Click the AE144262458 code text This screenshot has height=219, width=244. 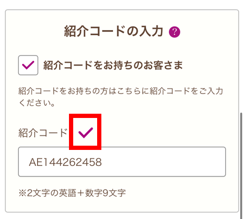click(x=65, y=162)
